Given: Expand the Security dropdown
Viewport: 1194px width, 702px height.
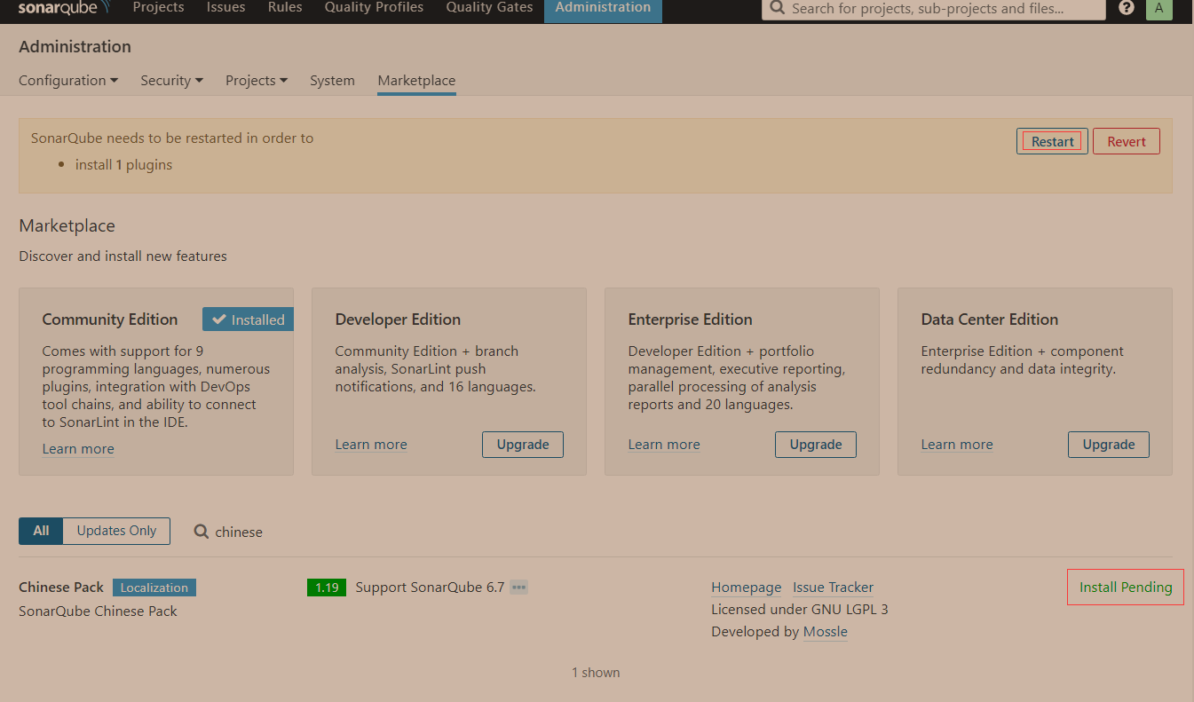Looking at the screenshot, I should coord(171,81).
